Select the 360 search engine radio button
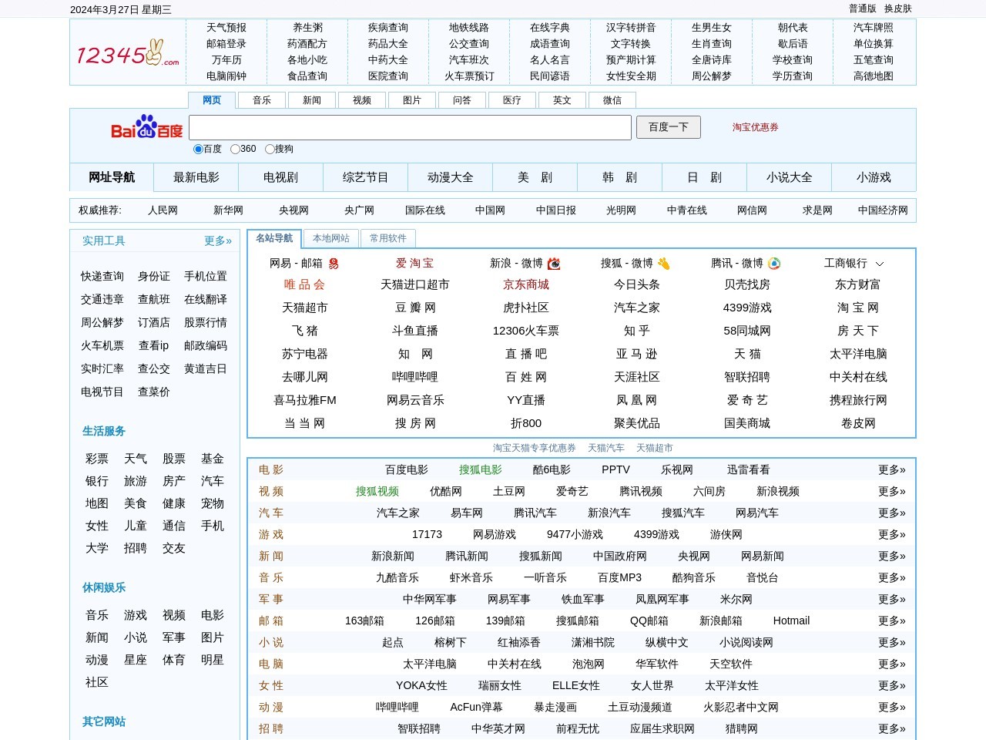The width and height of the screenshot is (986, 740). click(x=235, y=149)
